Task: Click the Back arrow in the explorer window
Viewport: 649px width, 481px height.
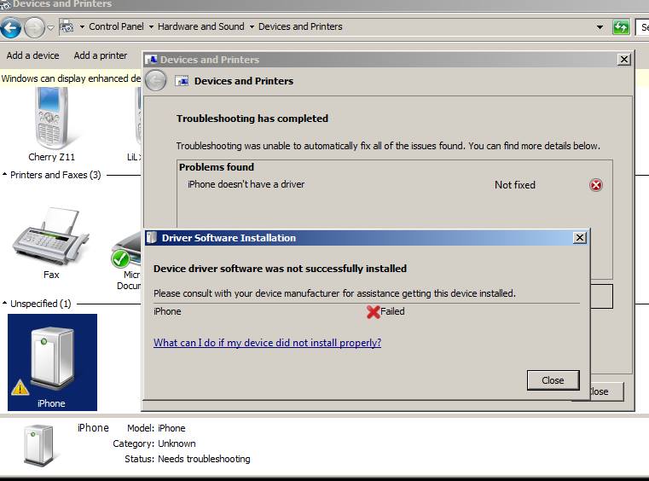Action: [x=11, y=28]
